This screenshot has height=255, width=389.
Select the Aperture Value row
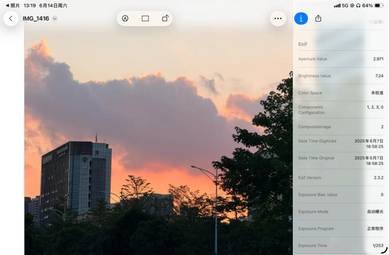tap(341, 59)
